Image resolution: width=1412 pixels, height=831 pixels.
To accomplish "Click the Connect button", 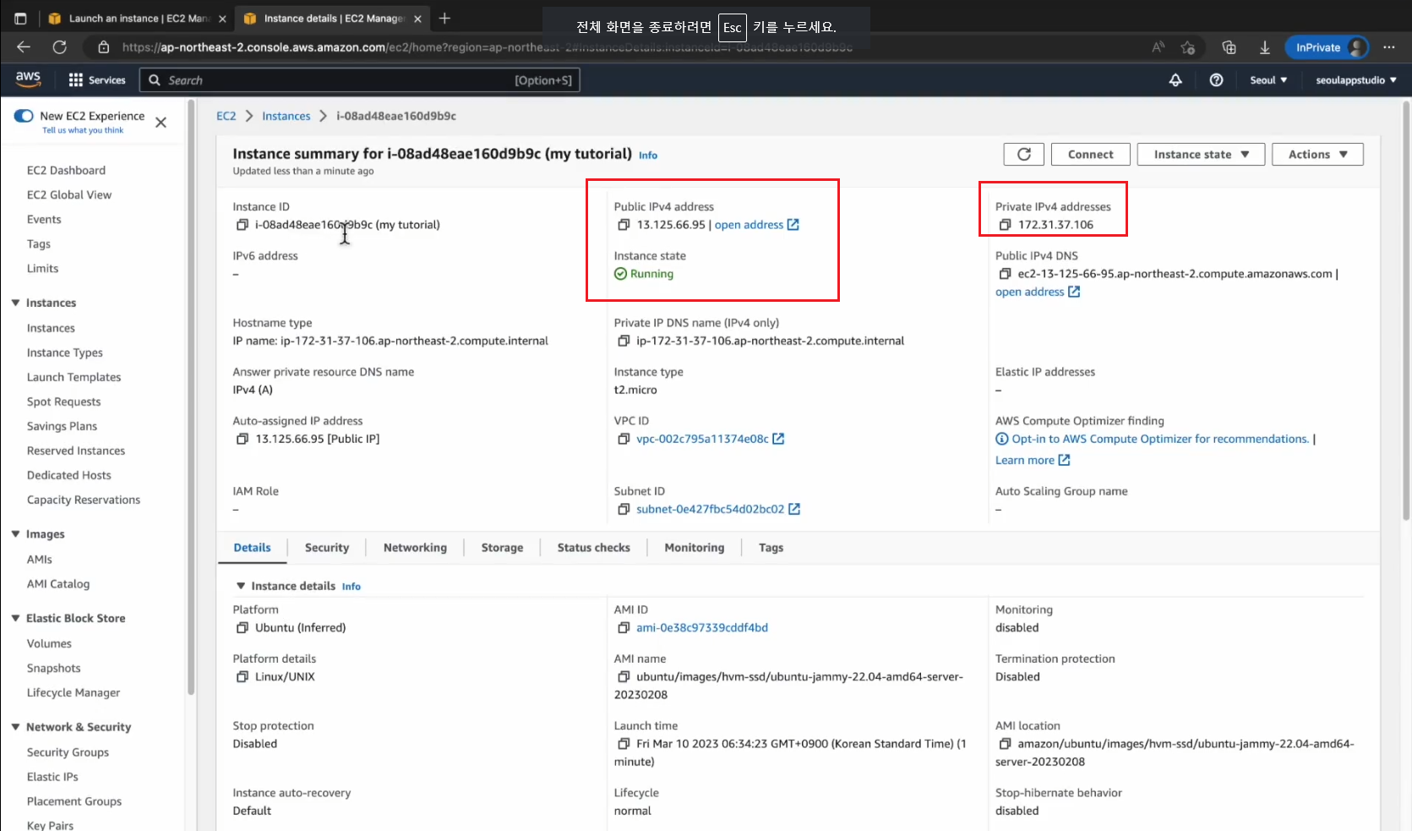I will tap(1090, 154).
